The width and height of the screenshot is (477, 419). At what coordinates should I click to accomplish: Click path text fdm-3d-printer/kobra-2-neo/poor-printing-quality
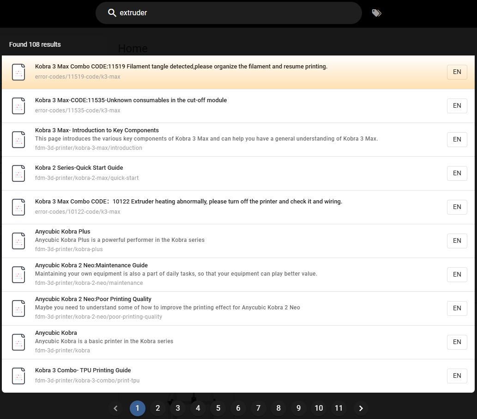98,317
